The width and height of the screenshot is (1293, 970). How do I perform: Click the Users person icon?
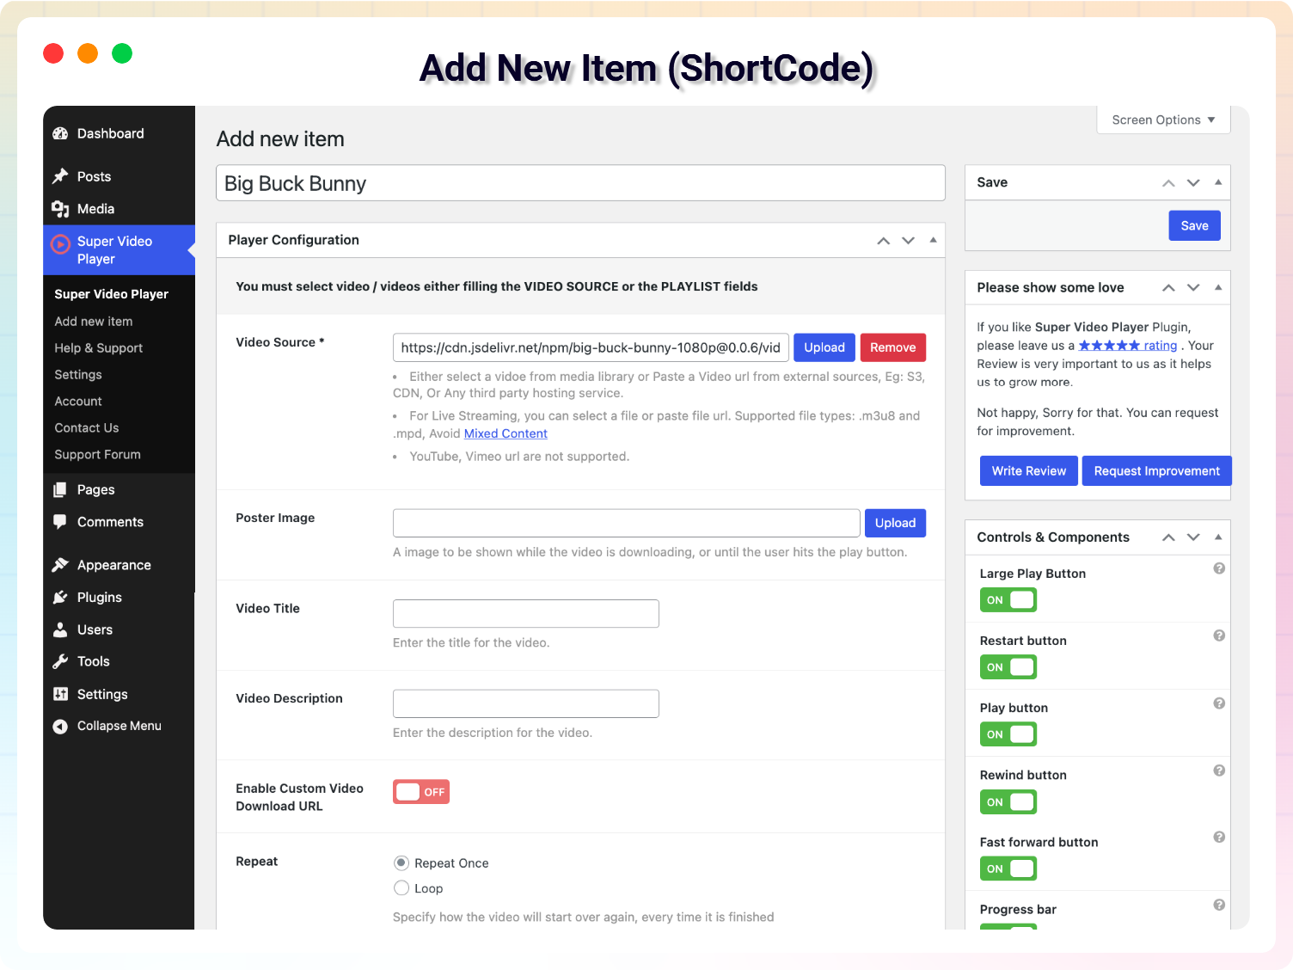point(60,629)
